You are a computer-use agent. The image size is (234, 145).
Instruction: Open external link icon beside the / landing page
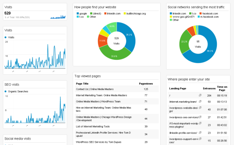200,95
